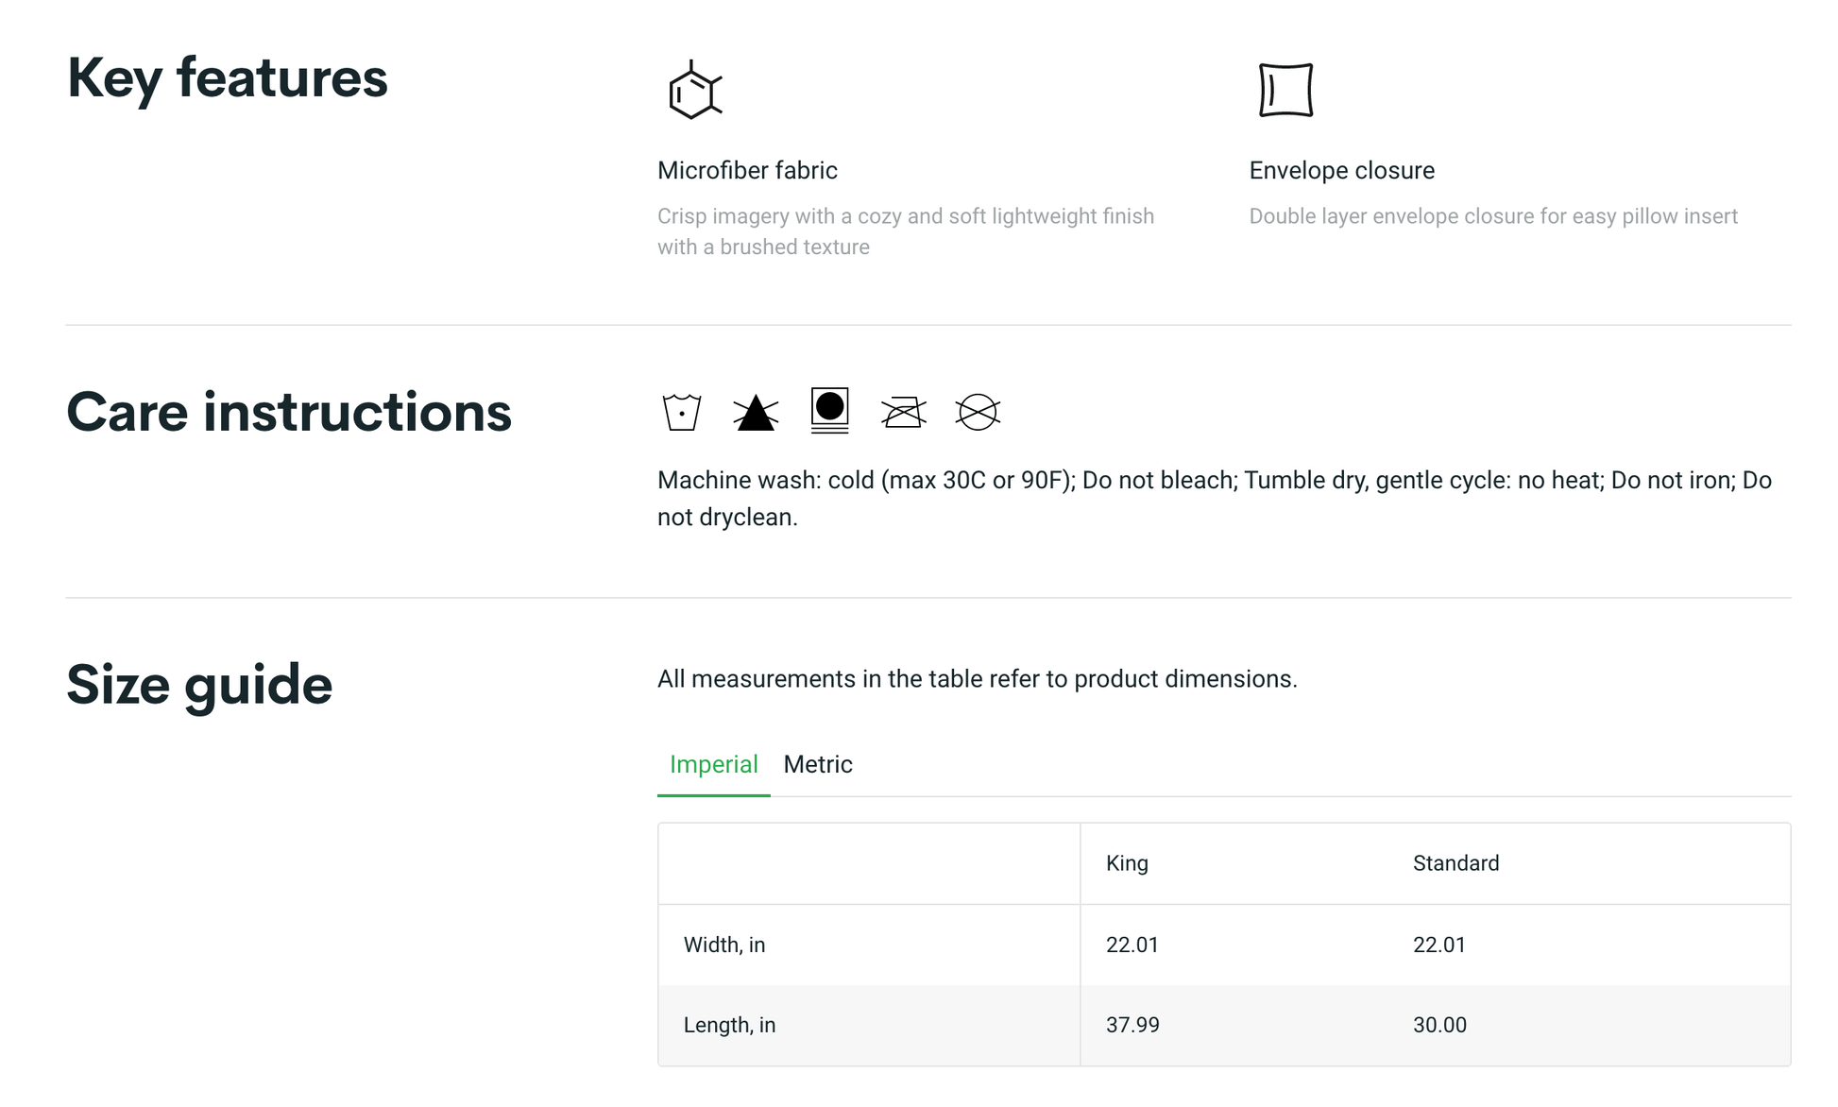
Task: Select the Imperial measurements tab
Action: click(x=713, y=764)
